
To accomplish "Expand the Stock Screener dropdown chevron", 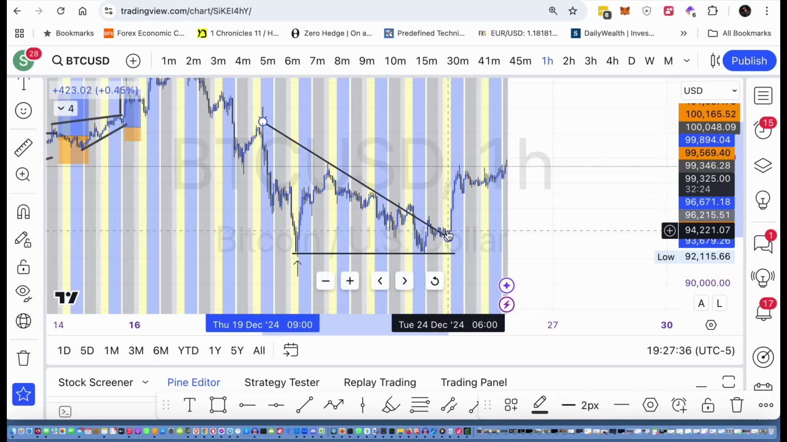I will 145,382.
